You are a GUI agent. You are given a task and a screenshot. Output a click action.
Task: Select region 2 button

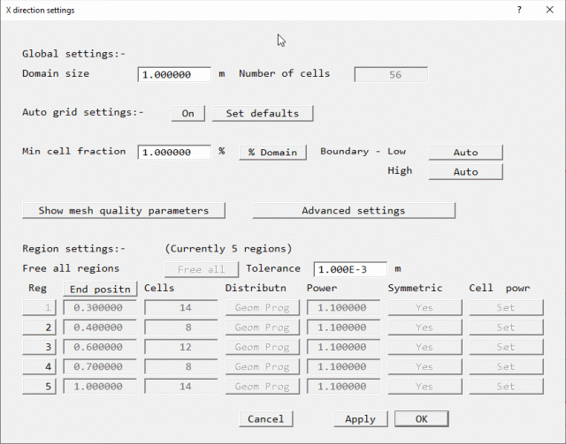click(39, 327)
